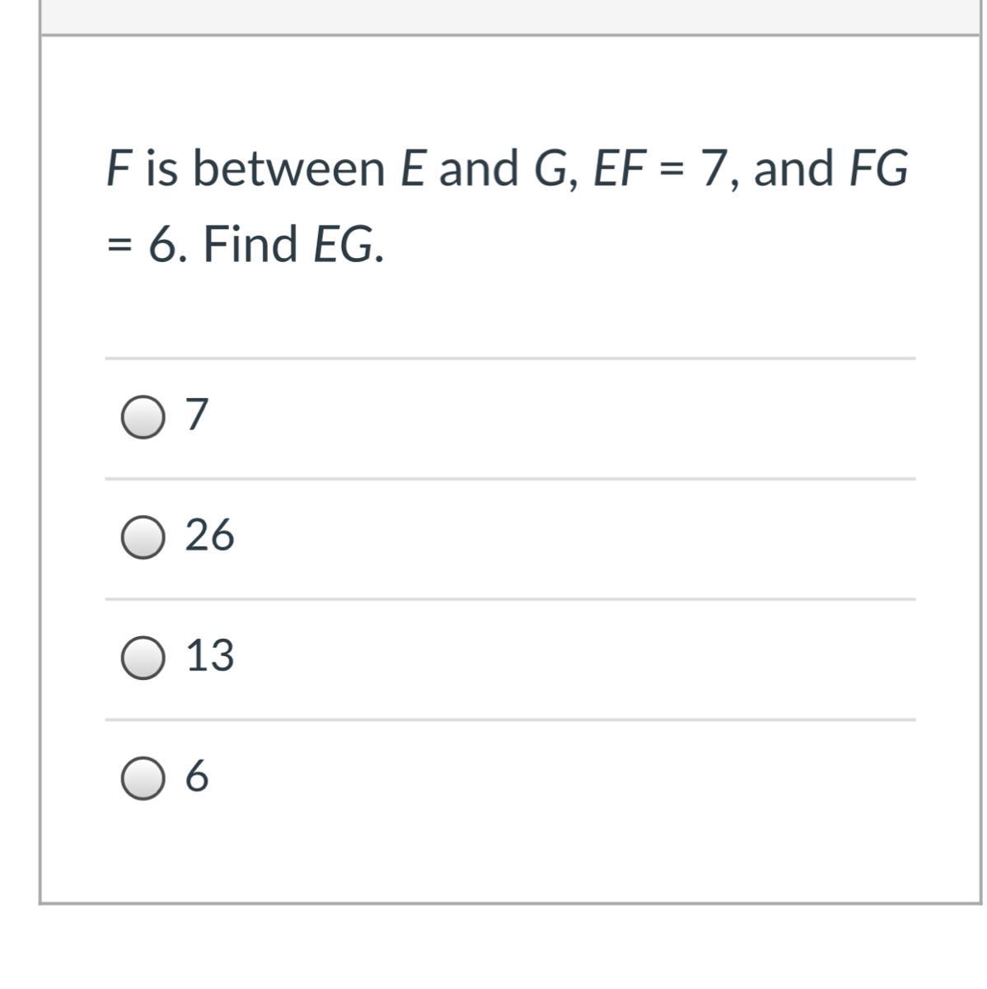
Task: Click the divider between answers 7 and 26
Action: [x=510, y=479]
